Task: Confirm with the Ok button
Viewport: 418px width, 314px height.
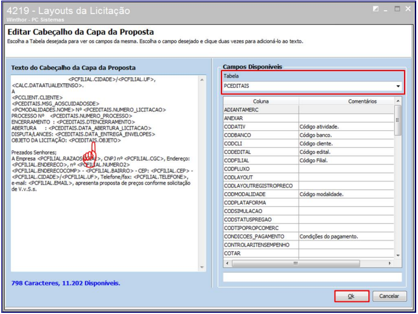Action: pos(351,296)
